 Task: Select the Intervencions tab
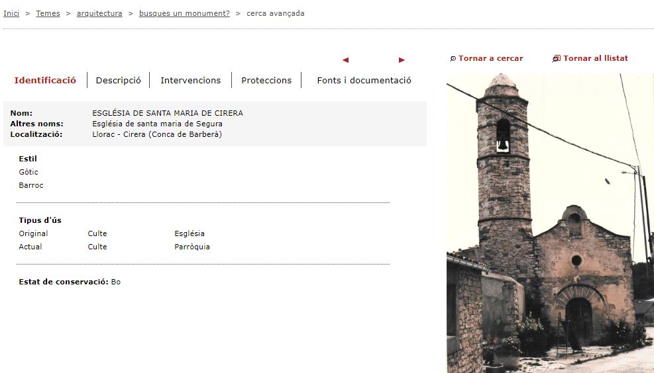(x=190, y=81)
